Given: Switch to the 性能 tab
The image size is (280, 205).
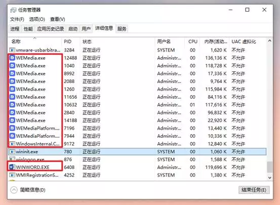Looking at the screenshot, I should 28,29.
